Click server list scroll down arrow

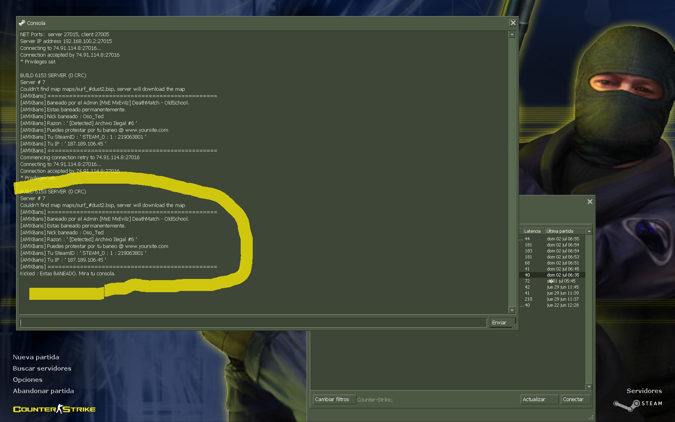589,387
